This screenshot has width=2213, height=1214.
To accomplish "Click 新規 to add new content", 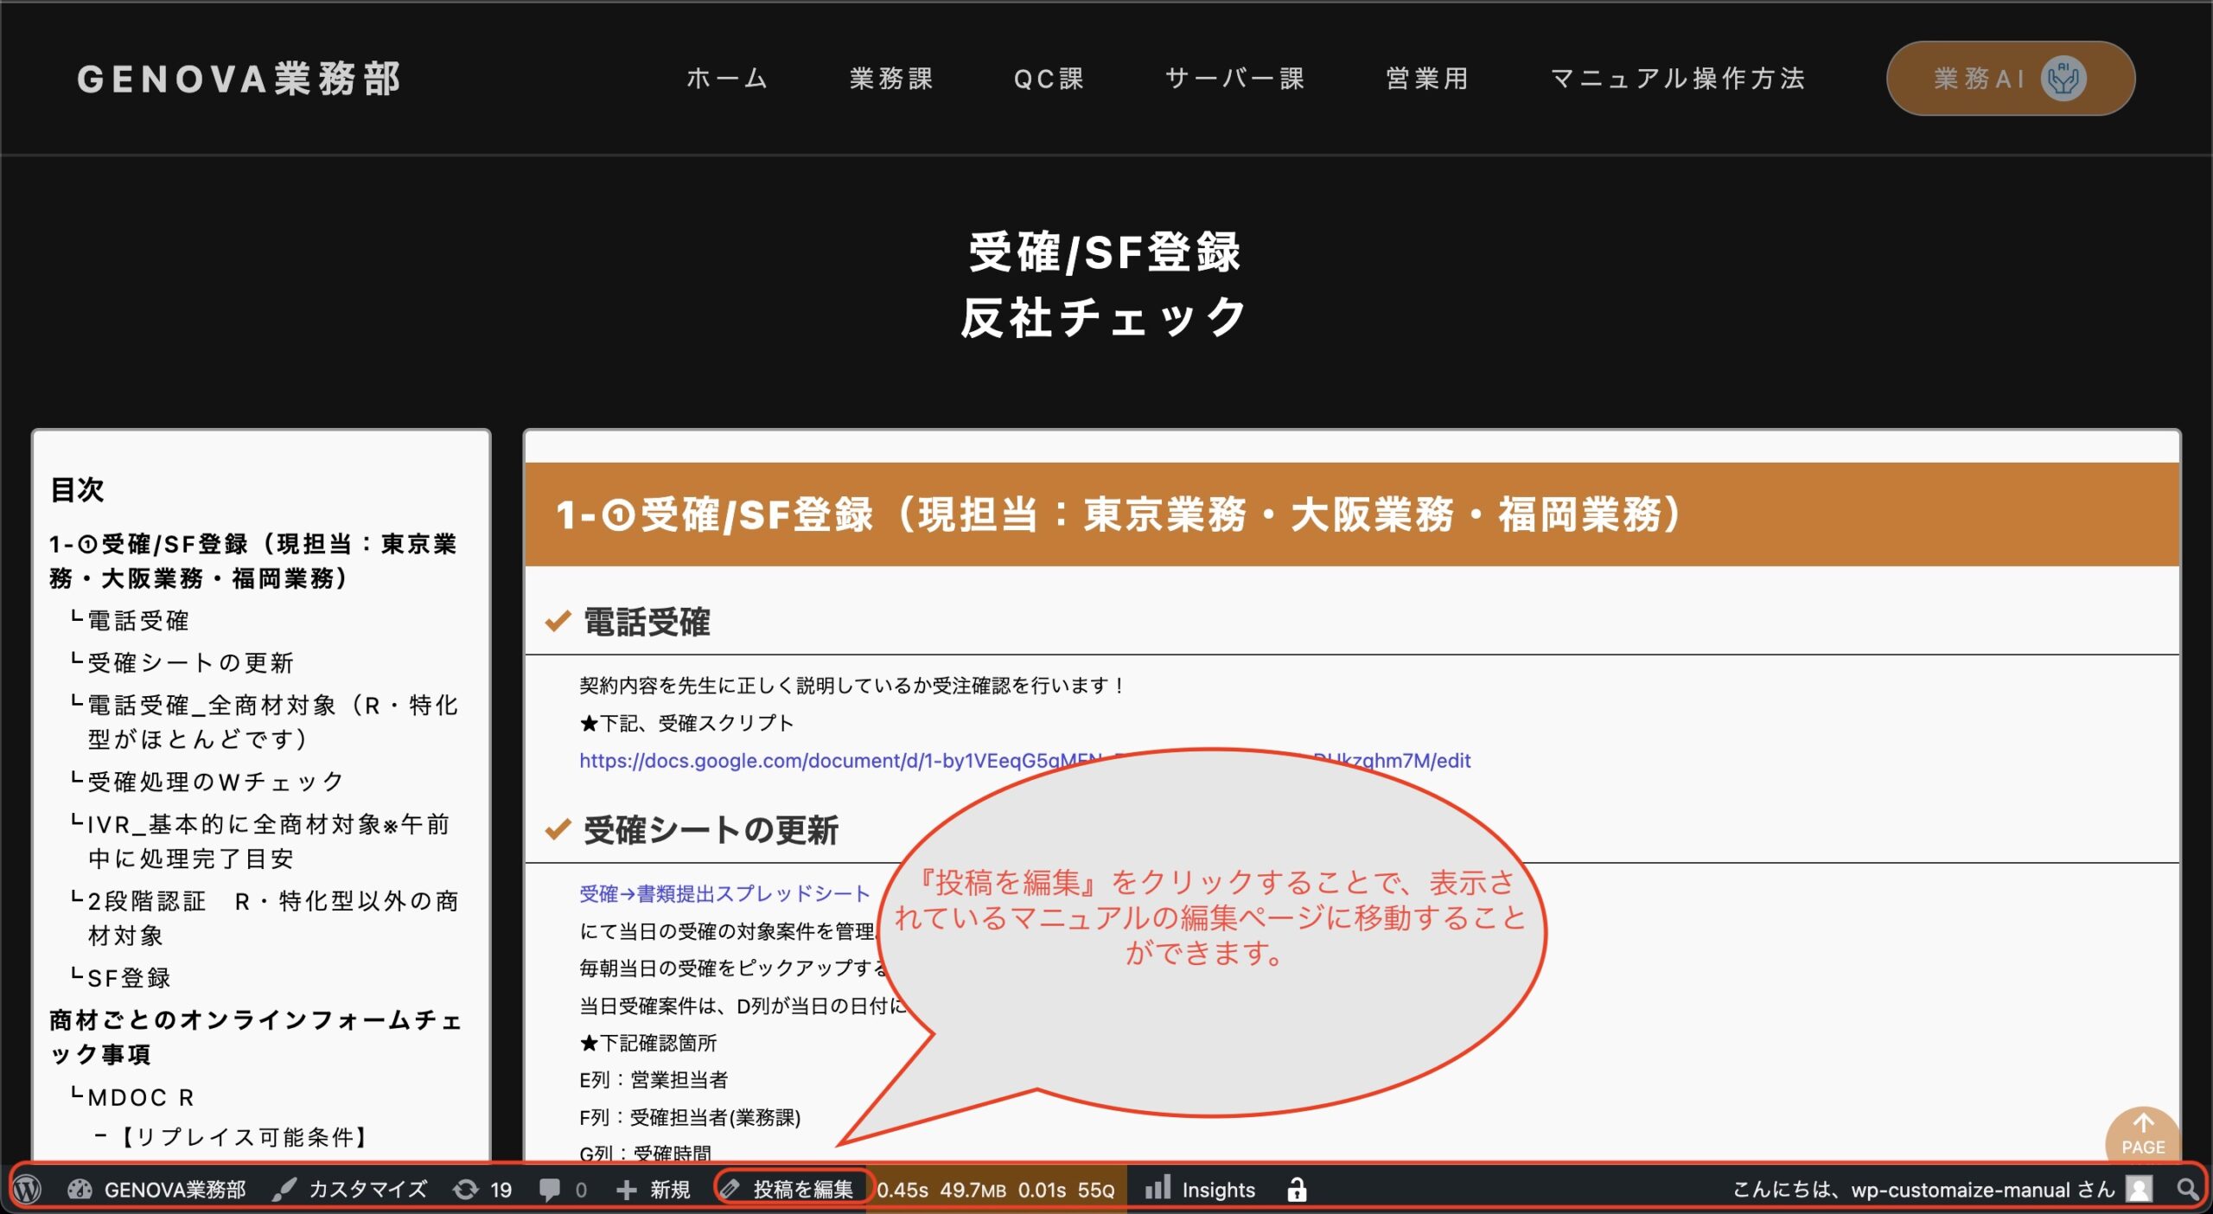I will 654,1190.
